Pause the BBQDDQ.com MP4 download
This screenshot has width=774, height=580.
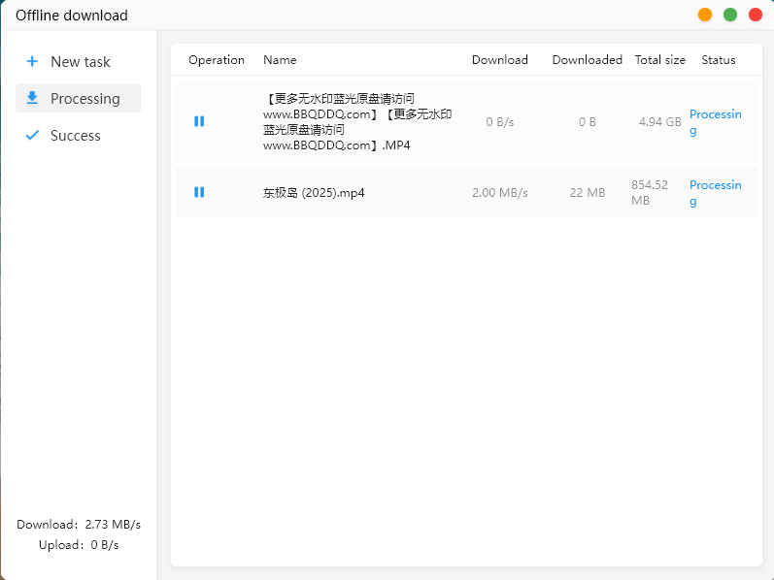[199, 121]
